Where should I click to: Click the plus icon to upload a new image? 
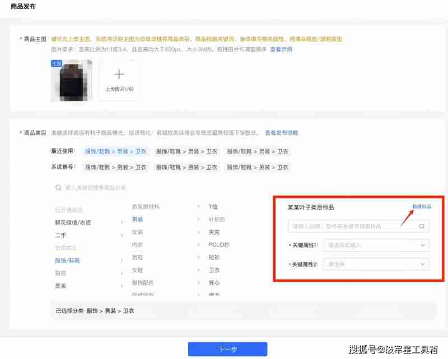coord(119,74)
